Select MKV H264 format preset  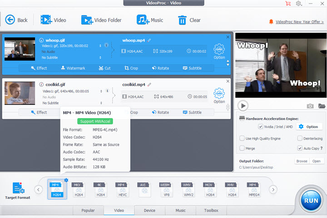point(79,189)
